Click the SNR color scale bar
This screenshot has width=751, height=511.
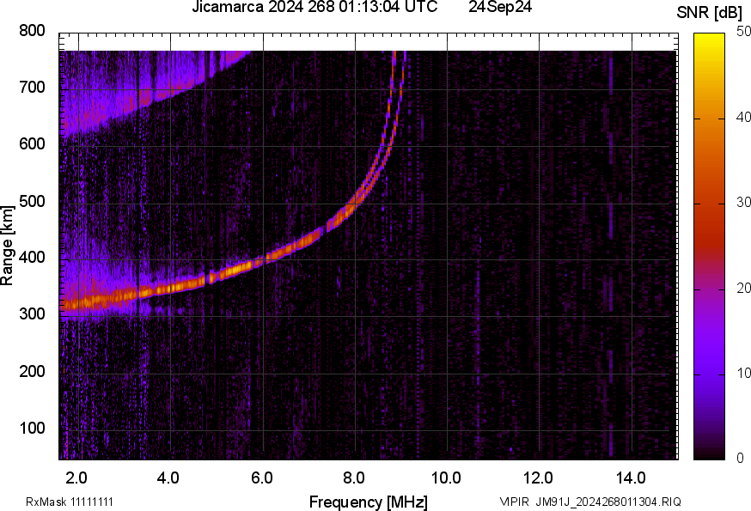pos(710,246)
